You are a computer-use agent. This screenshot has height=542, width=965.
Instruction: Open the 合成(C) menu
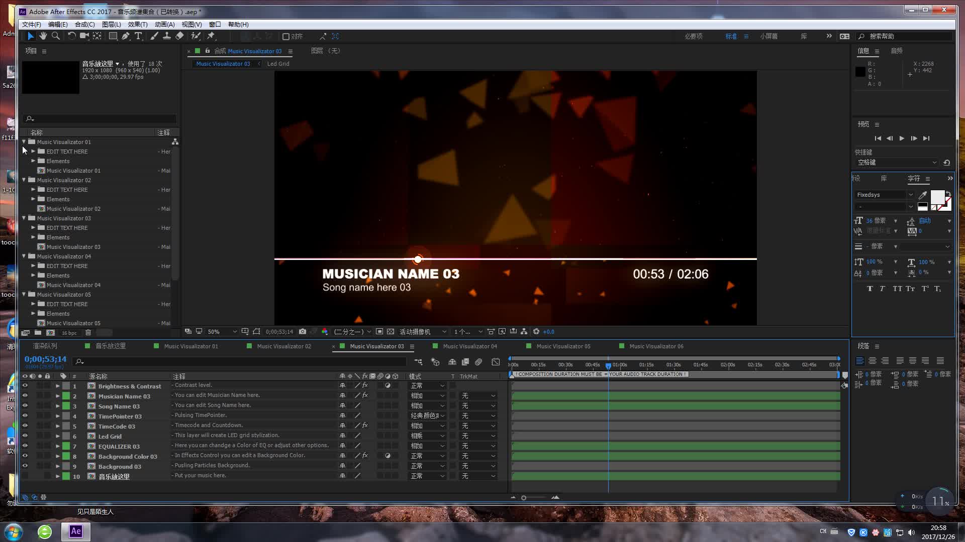84,24
